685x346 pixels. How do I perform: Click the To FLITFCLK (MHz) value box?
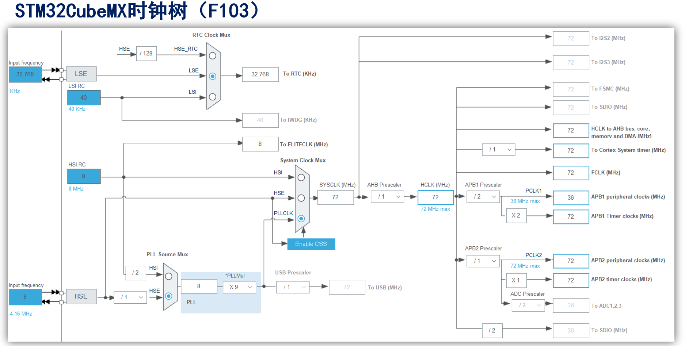point(260,144)
